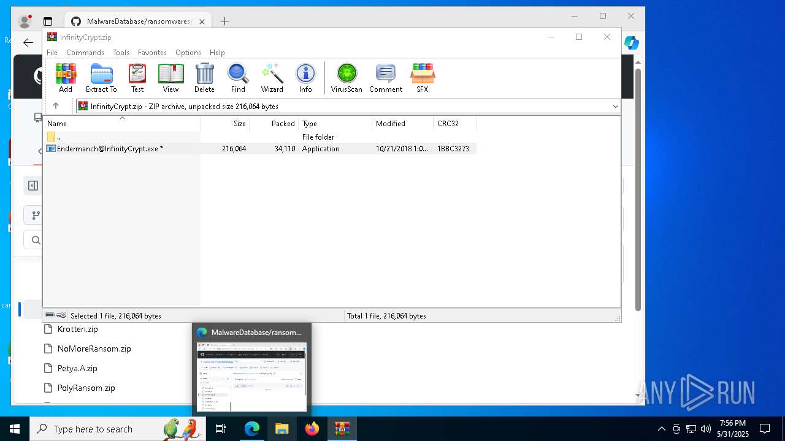Launch Firefox from taskbar
The width and height of the screenshot is (785, 441).
[x=312, y=429]
